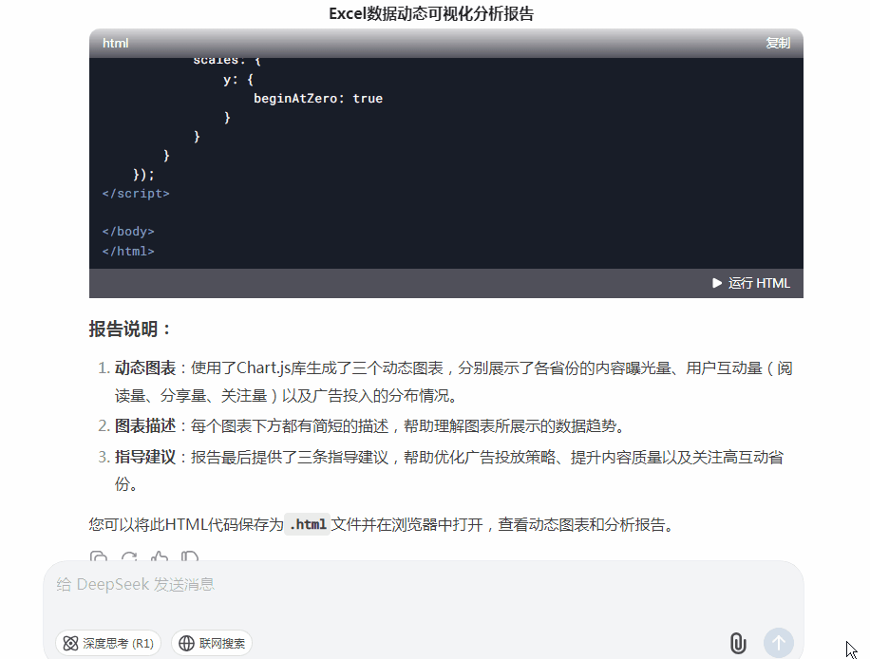The image size is (870, 659).
Task: Toggle web search option
Action: coord(212,643)
